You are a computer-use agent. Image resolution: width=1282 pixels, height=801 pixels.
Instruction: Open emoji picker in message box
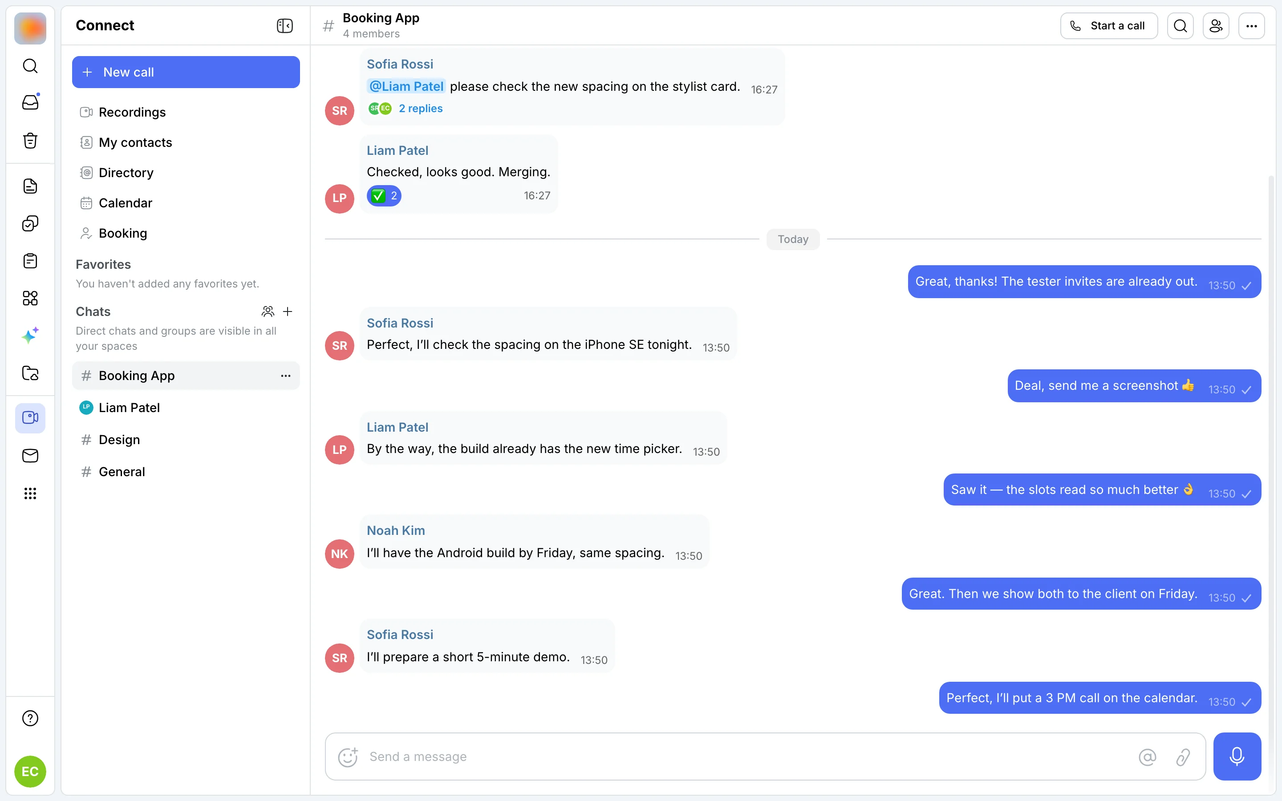[x=348, y=756]
